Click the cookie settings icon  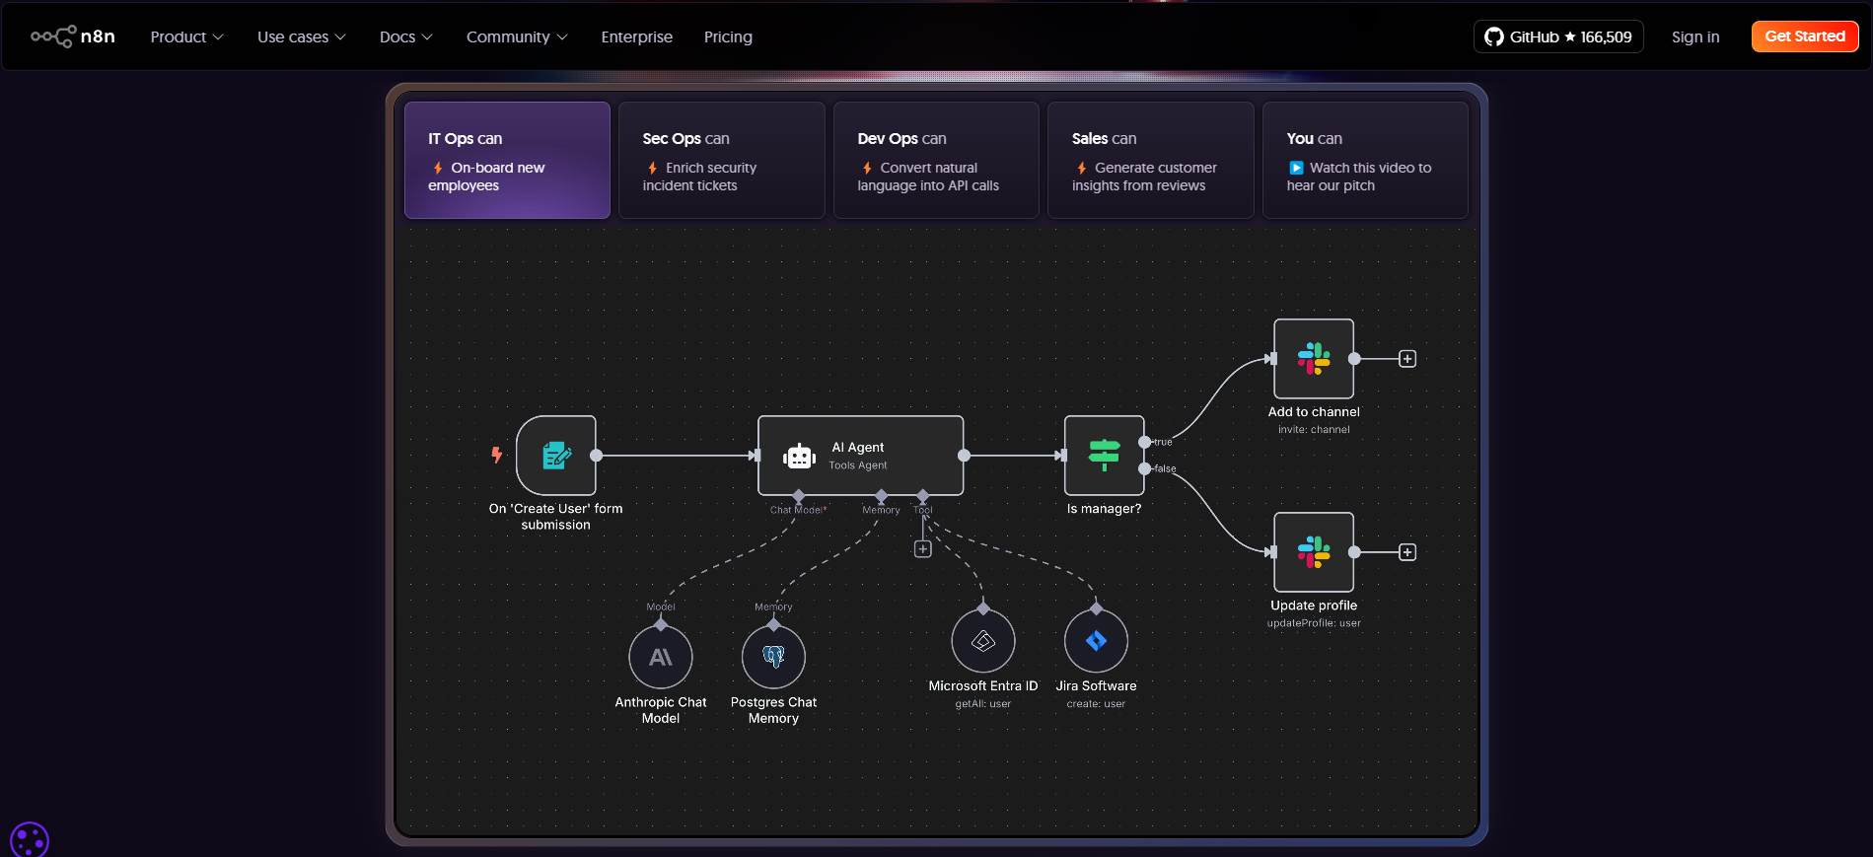pos(29,840)
